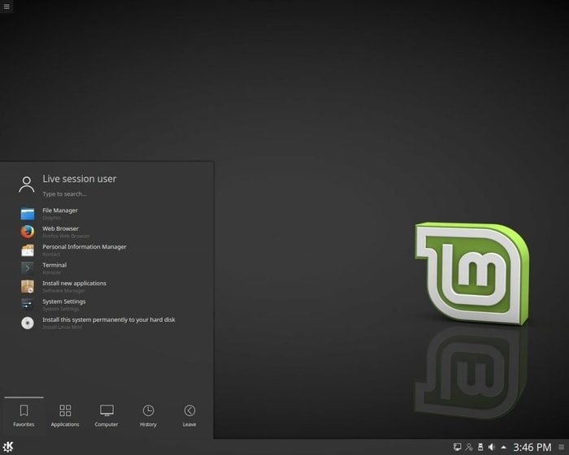Select 'Install new applications' entry text

pos(75,283)
